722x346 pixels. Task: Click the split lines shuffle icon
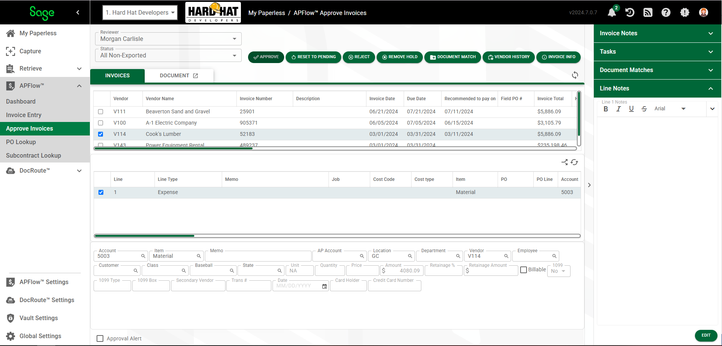[565, 162]
